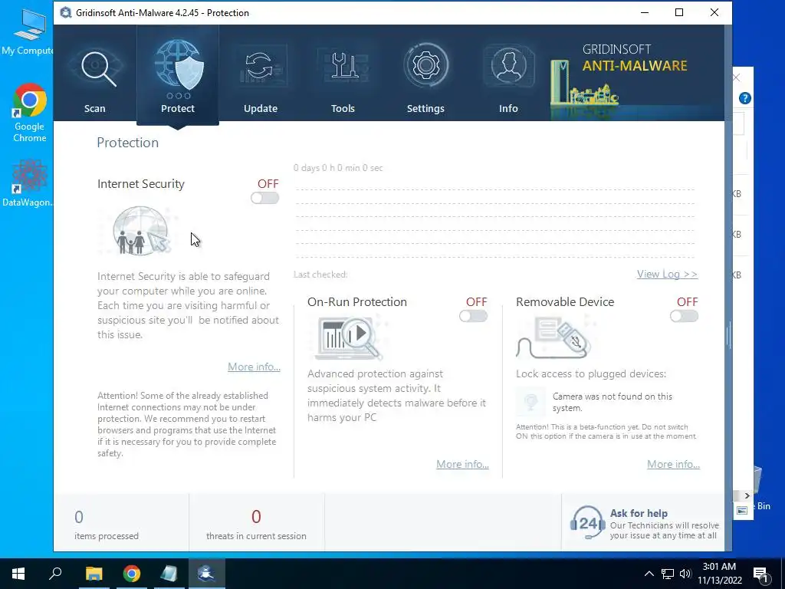
Task: Click the network tray icon
Action: (668, 574)
